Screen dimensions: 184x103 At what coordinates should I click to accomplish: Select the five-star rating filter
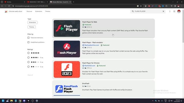click(28, 53)
